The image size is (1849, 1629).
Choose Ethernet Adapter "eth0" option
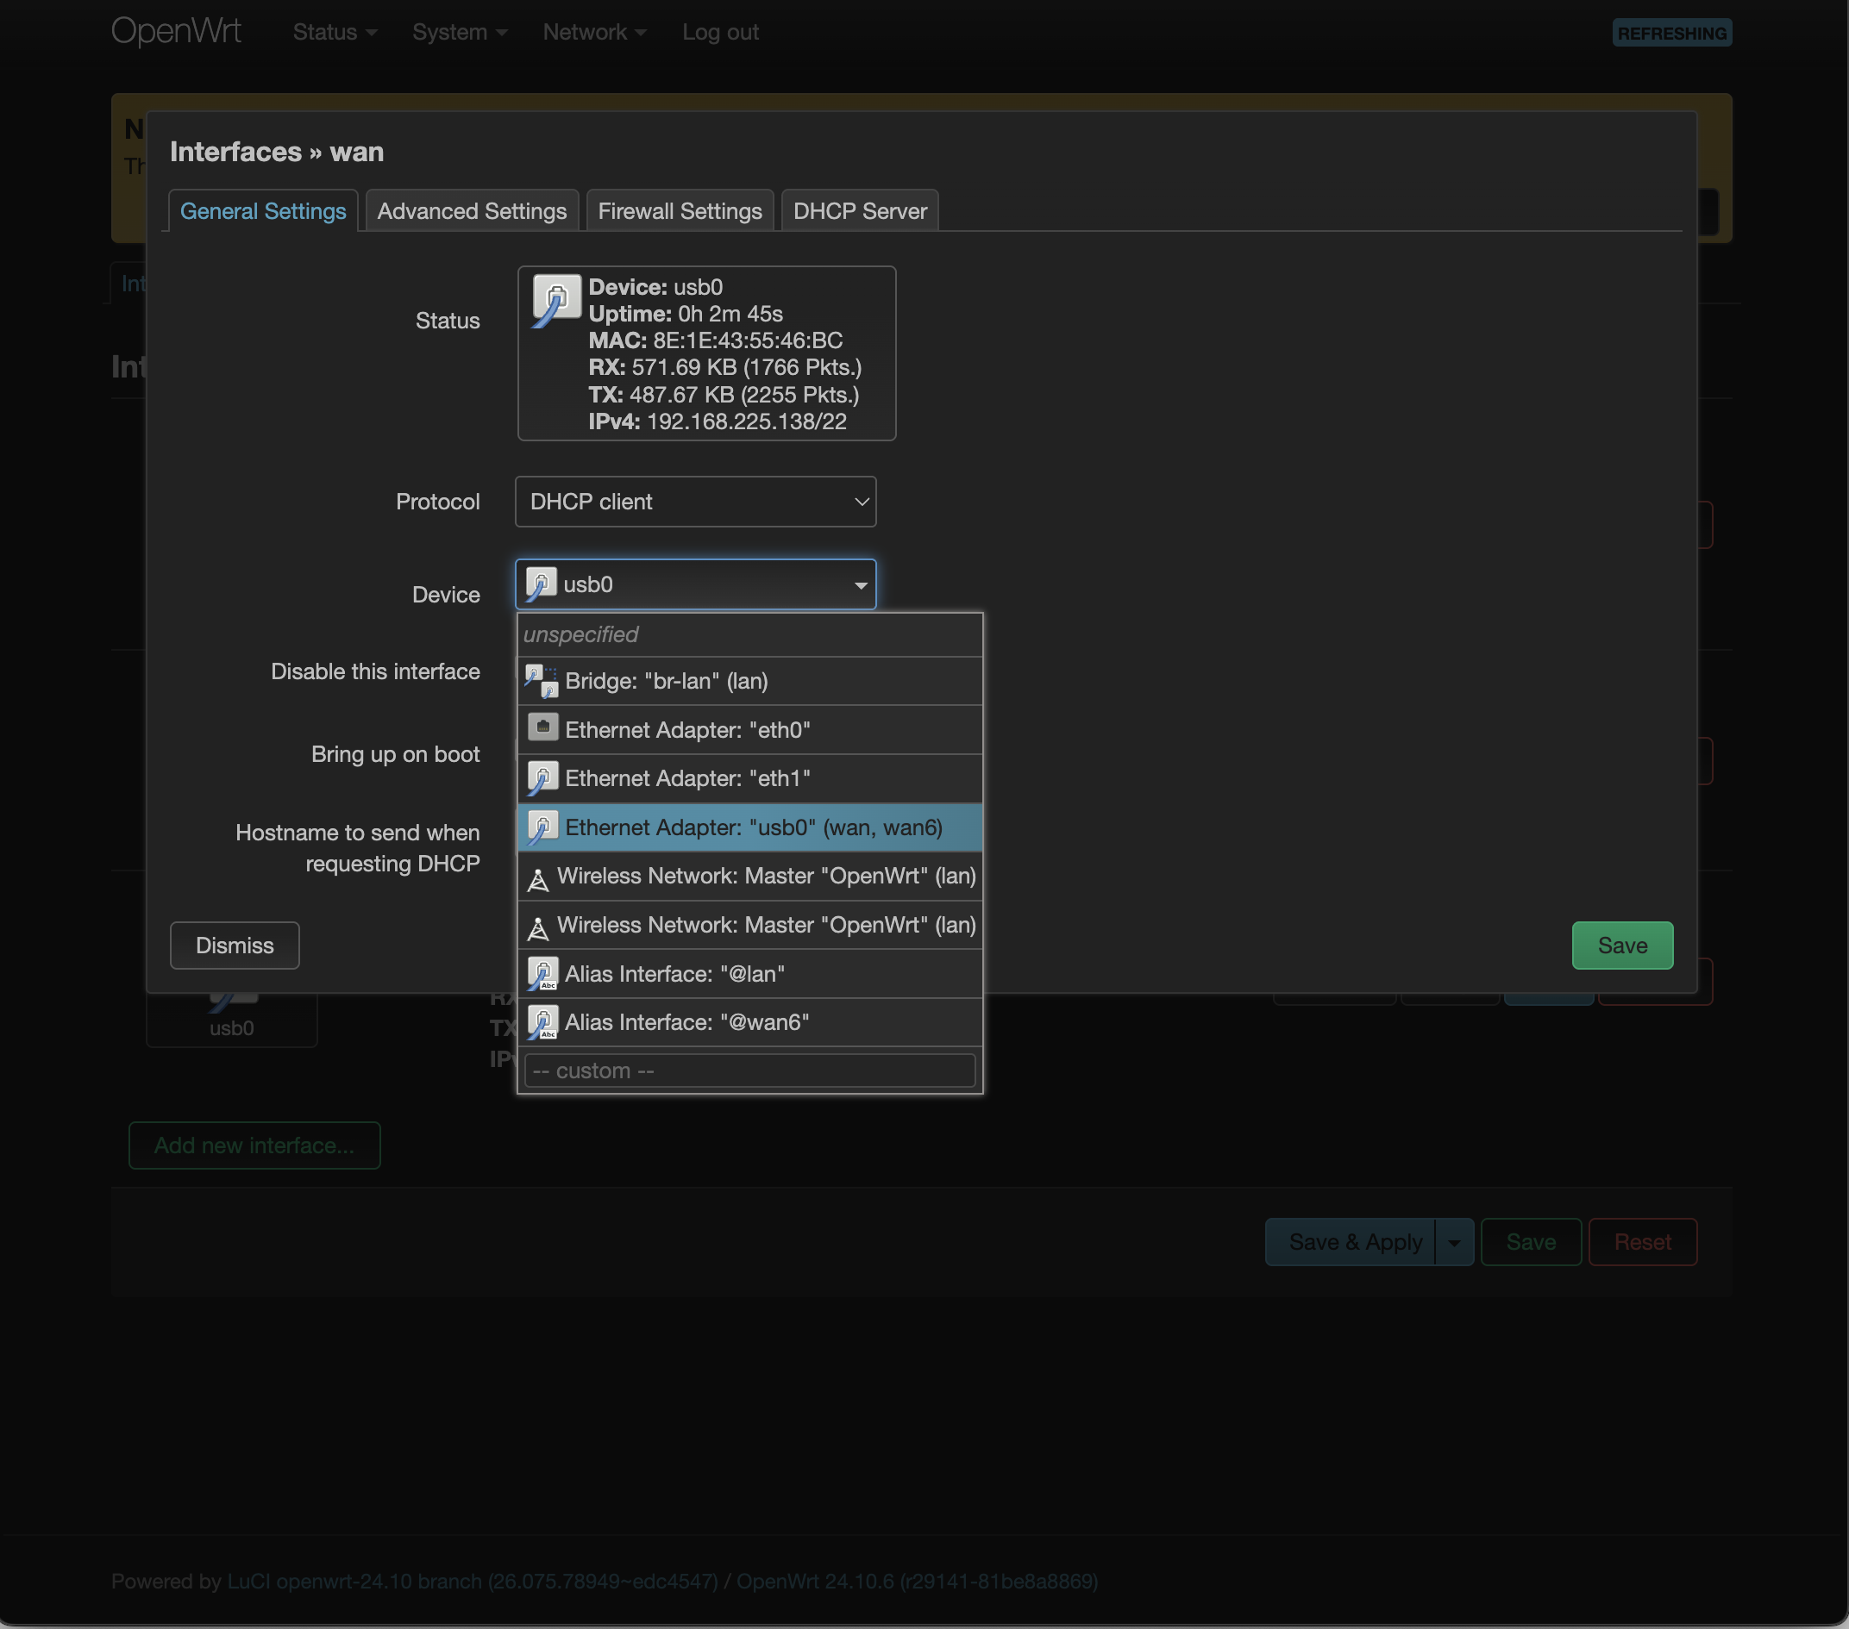click(x=750, y=729)
